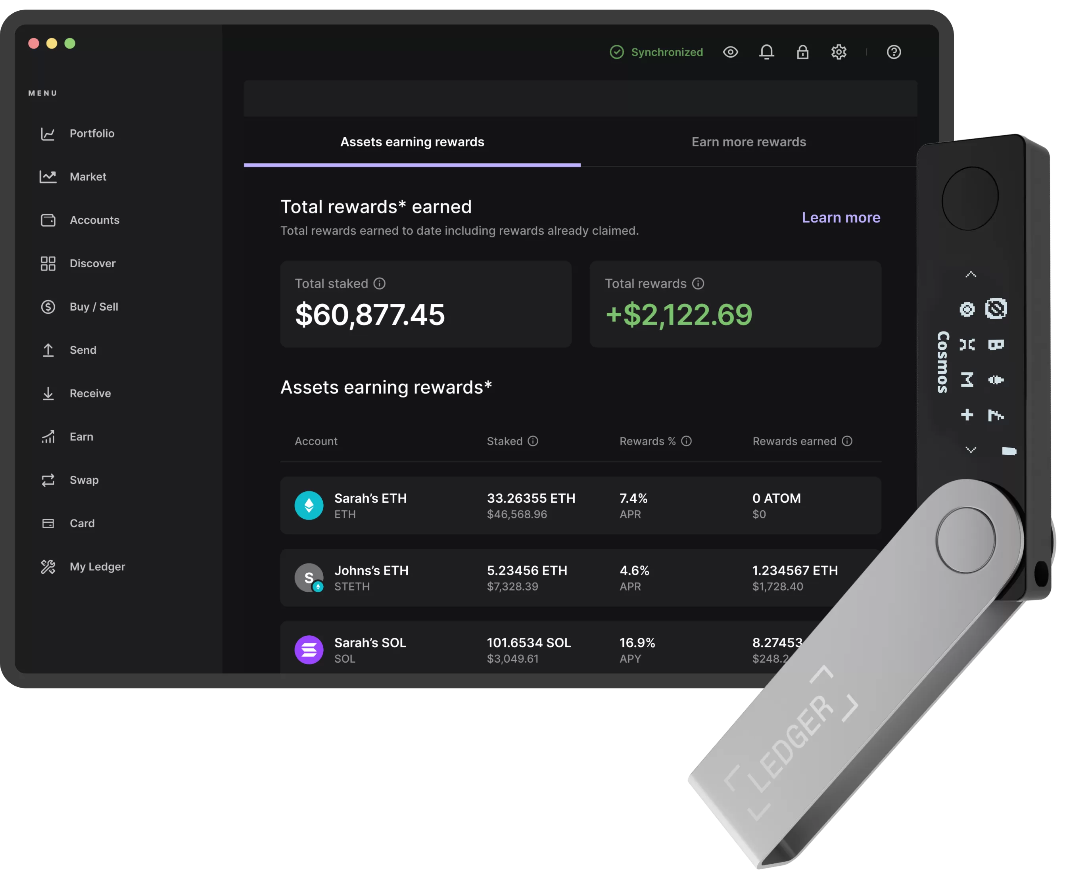Click the Accounts menu item
This screenshot has width=1065, height=880.
95,220
